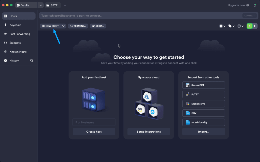Click the plus icon beside avatar

255,26
